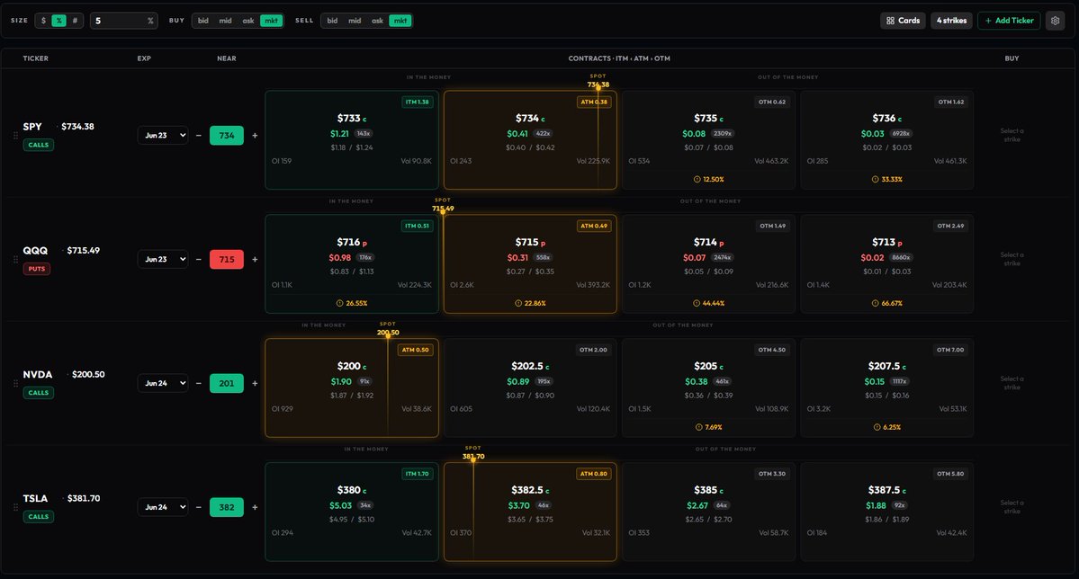
Task: Select the NVDA $200 ATM call card
Action: click(x=352, y=387)
